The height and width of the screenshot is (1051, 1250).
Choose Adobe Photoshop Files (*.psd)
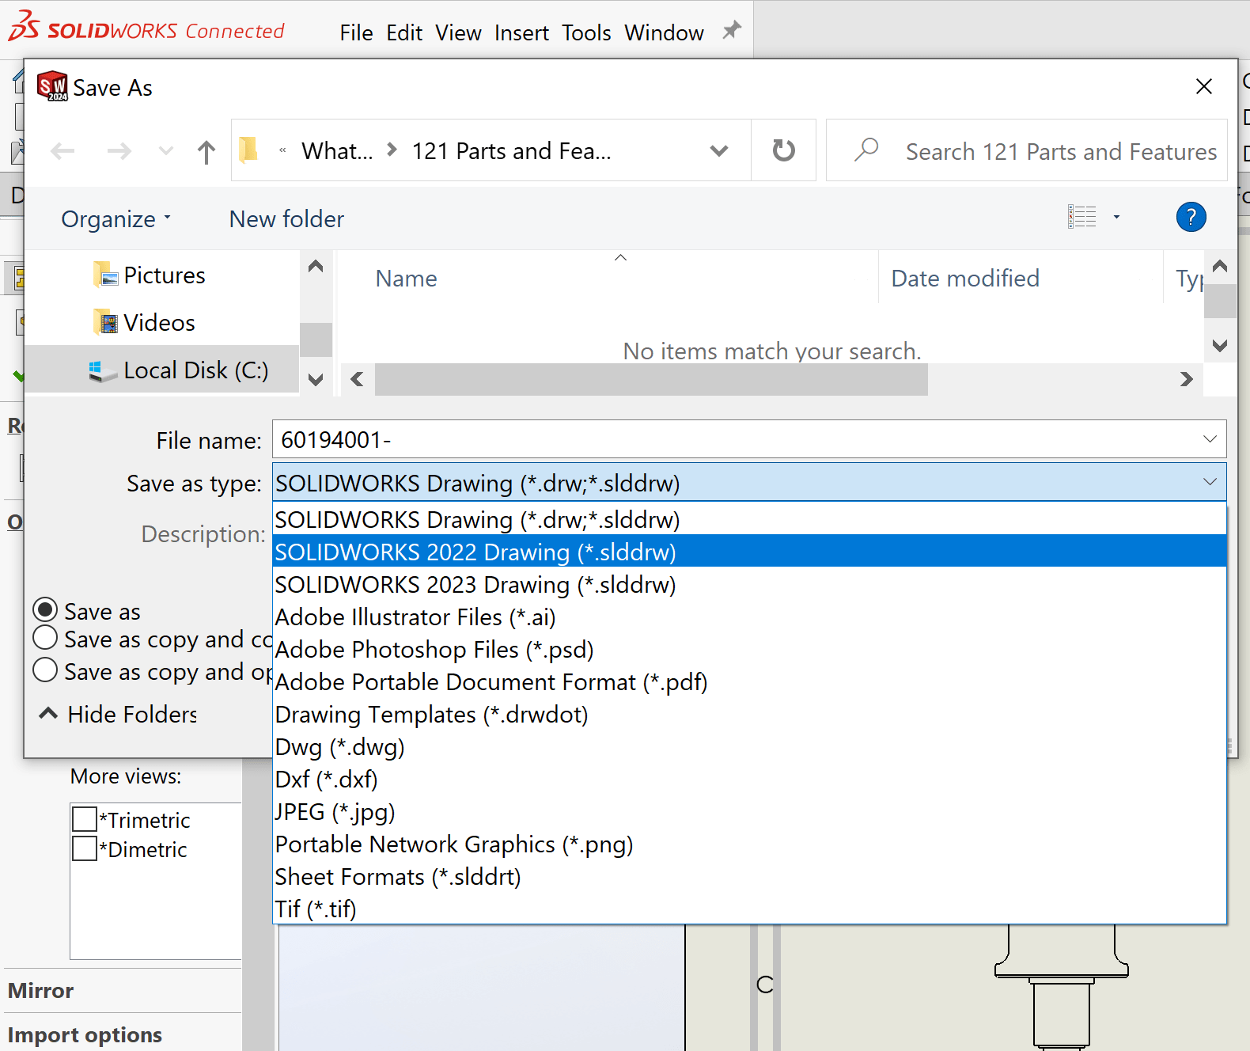[749, 649]
